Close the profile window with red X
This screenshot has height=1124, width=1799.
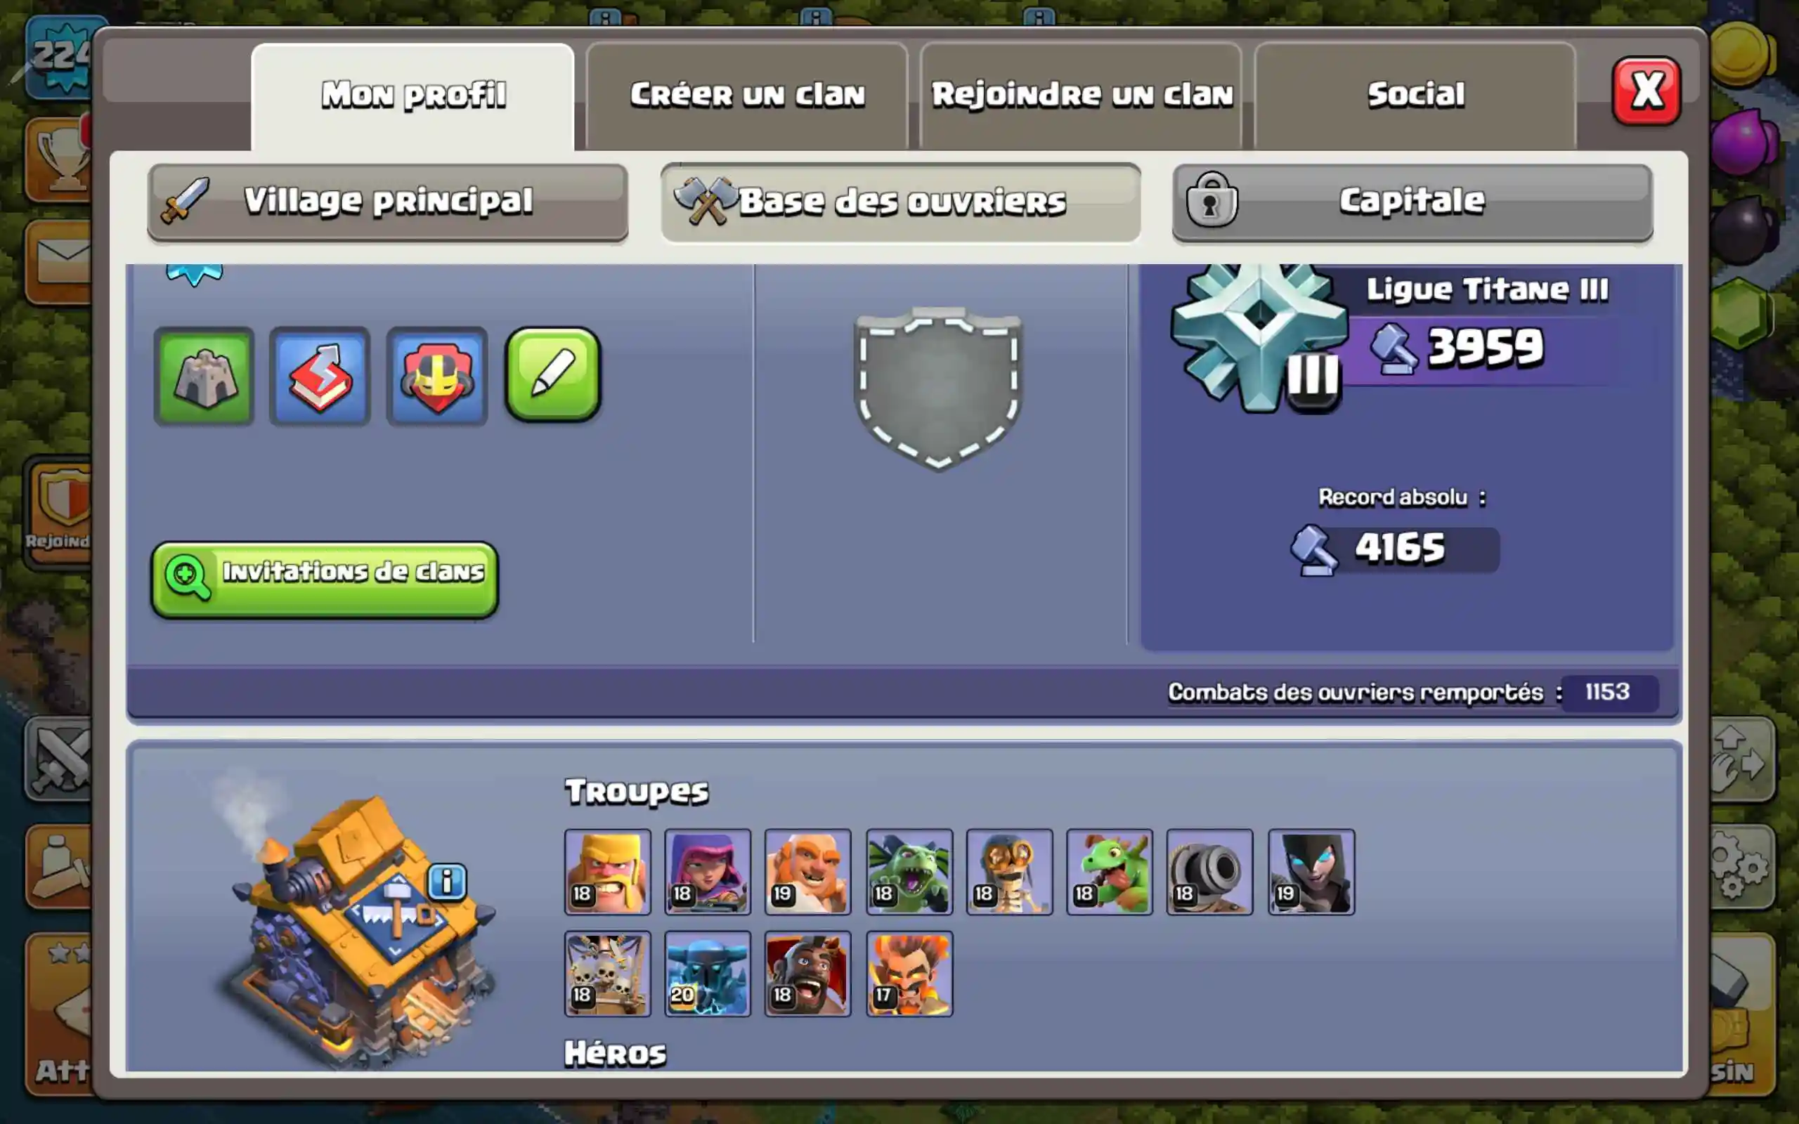coord(1647,91)
